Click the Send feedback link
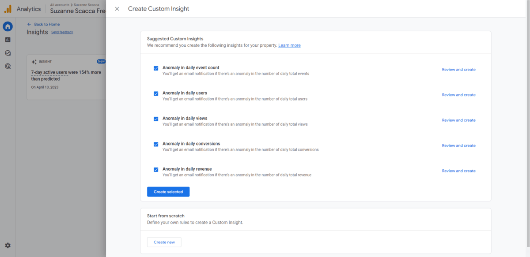 (x=62, y=32)
